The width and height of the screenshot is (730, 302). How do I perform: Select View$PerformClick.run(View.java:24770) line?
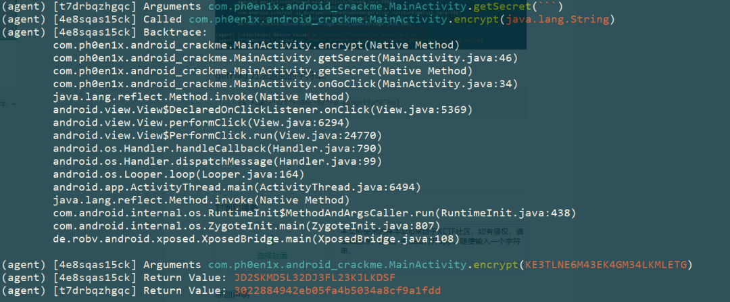[x=218, y=135]
